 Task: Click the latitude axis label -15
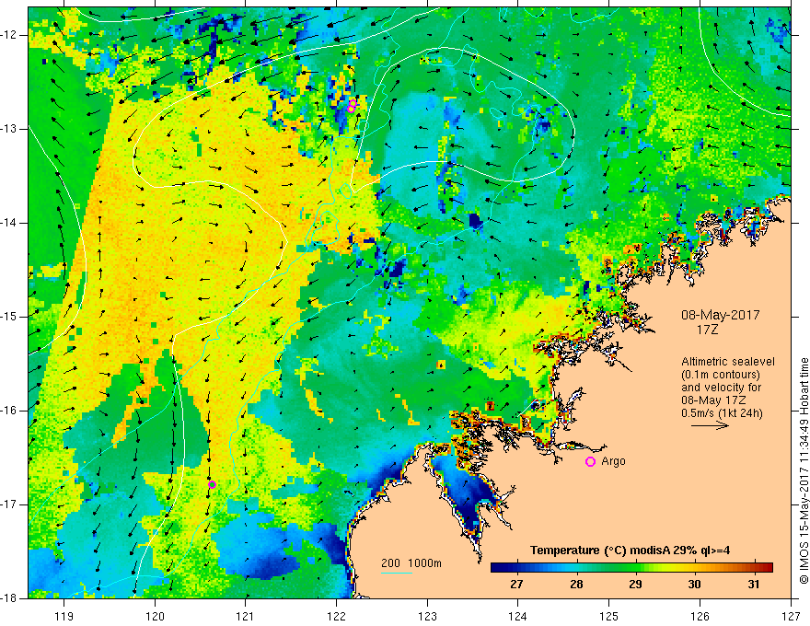9,317
